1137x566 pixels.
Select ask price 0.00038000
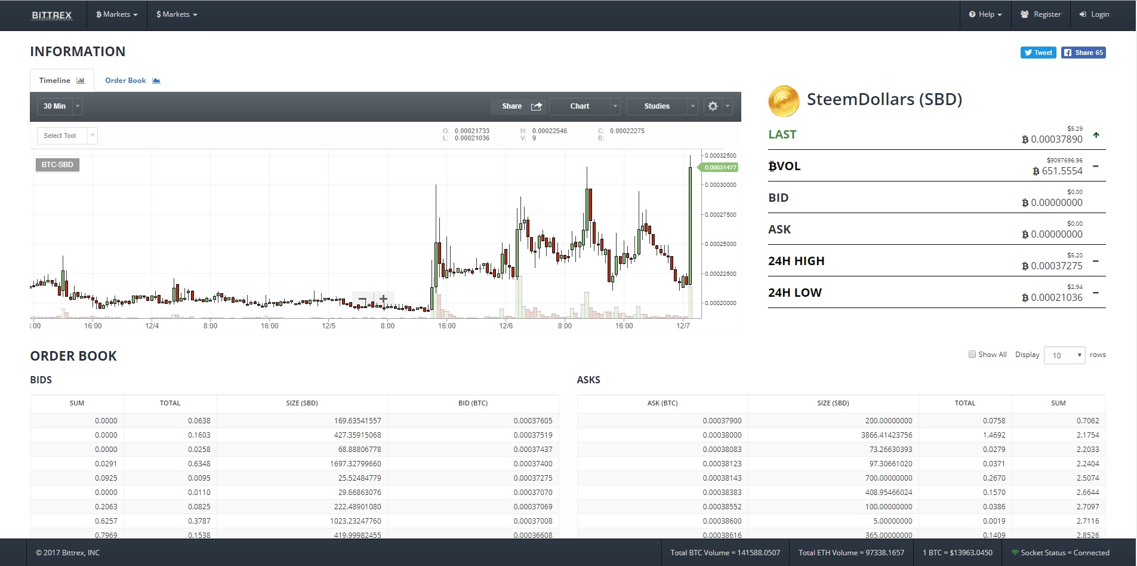722,435
